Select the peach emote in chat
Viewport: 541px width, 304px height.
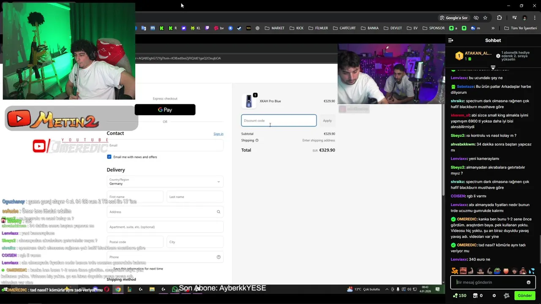[506, 271]
